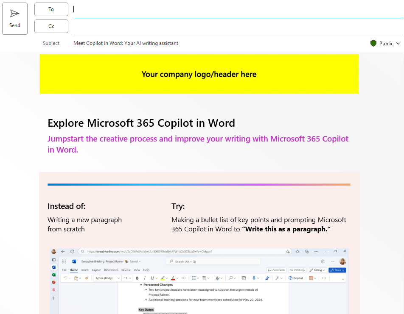The image size is (404, 314).
Task: Click the PowerPoint icon in embedded browser sidebar
Action: (54, 282)
